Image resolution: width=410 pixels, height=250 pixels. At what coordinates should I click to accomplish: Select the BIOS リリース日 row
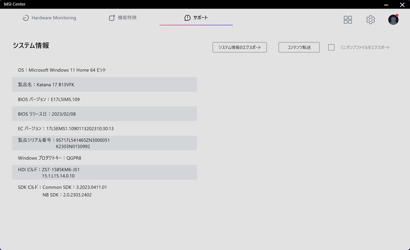(105, 114)
